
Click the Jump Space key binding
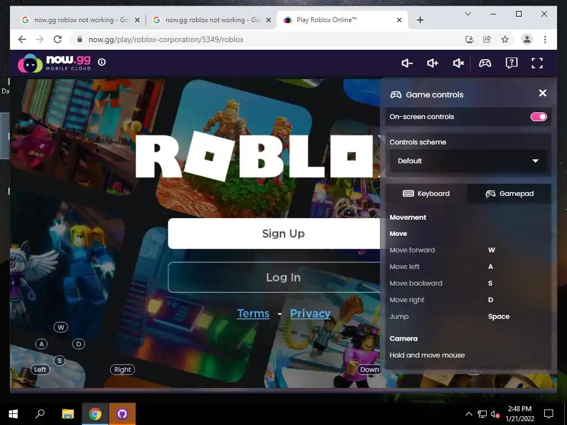[x=499, y=317]
